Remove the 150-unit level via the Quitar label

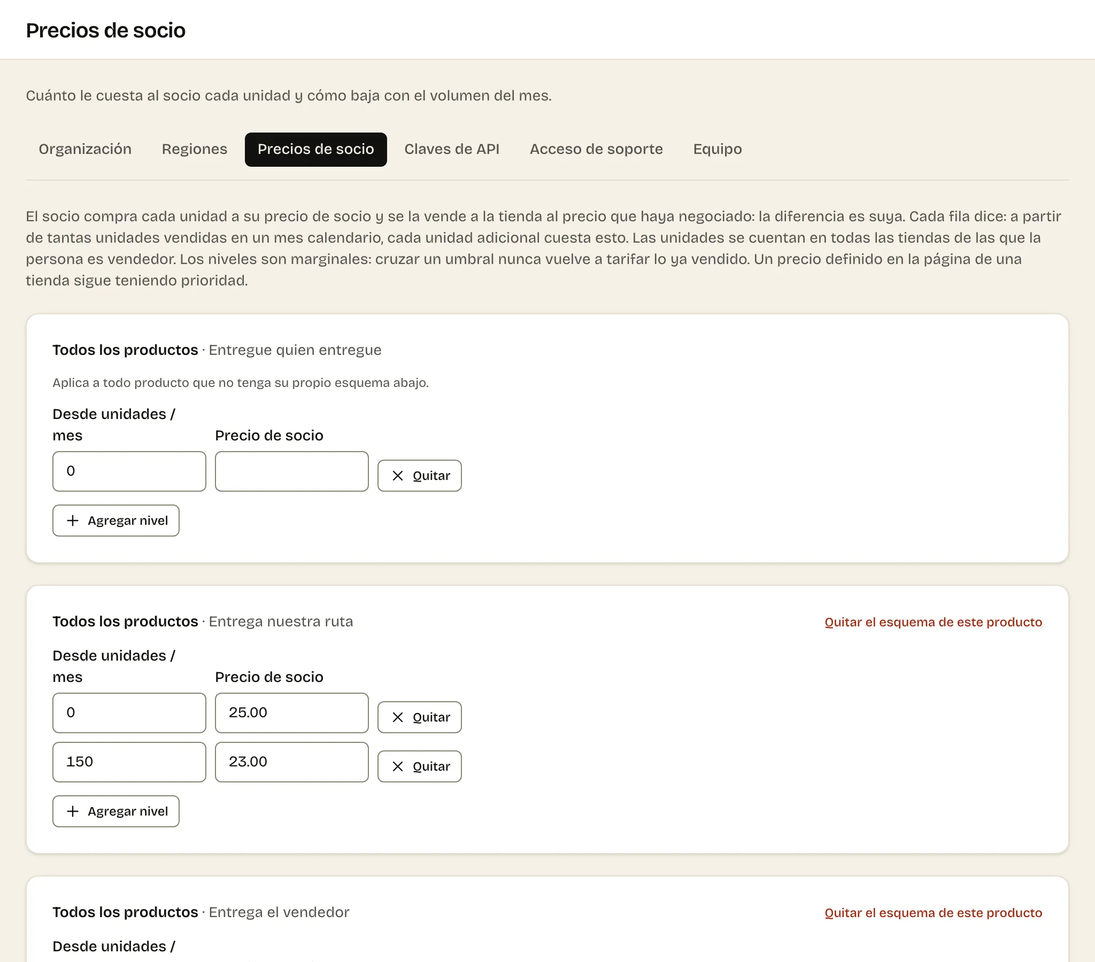(x=431, y=766)
